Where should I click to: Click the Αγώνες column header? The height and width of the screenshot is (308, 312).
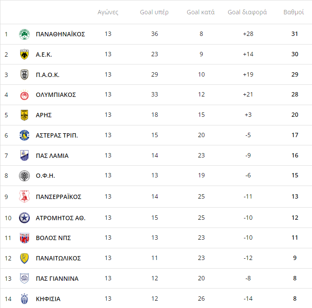pyautogui.click(x=108, y=12)
